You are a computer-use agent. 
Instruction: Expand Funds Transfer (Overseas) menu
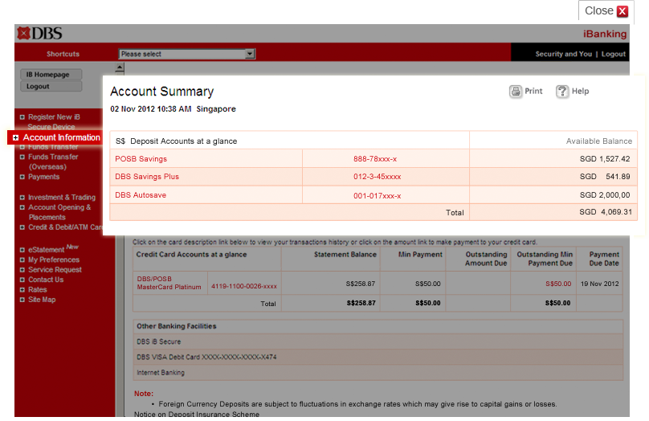pos(22,157)
